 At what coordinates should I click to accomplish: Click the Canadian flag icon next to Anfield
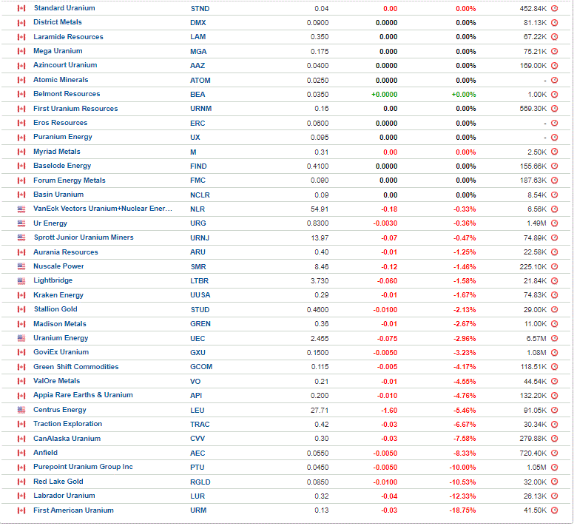(x=21, y=453)
